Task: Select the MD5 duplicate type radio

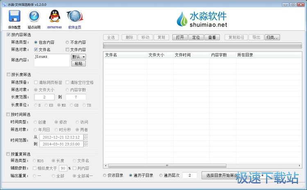Action: click(x=34, y=161)
